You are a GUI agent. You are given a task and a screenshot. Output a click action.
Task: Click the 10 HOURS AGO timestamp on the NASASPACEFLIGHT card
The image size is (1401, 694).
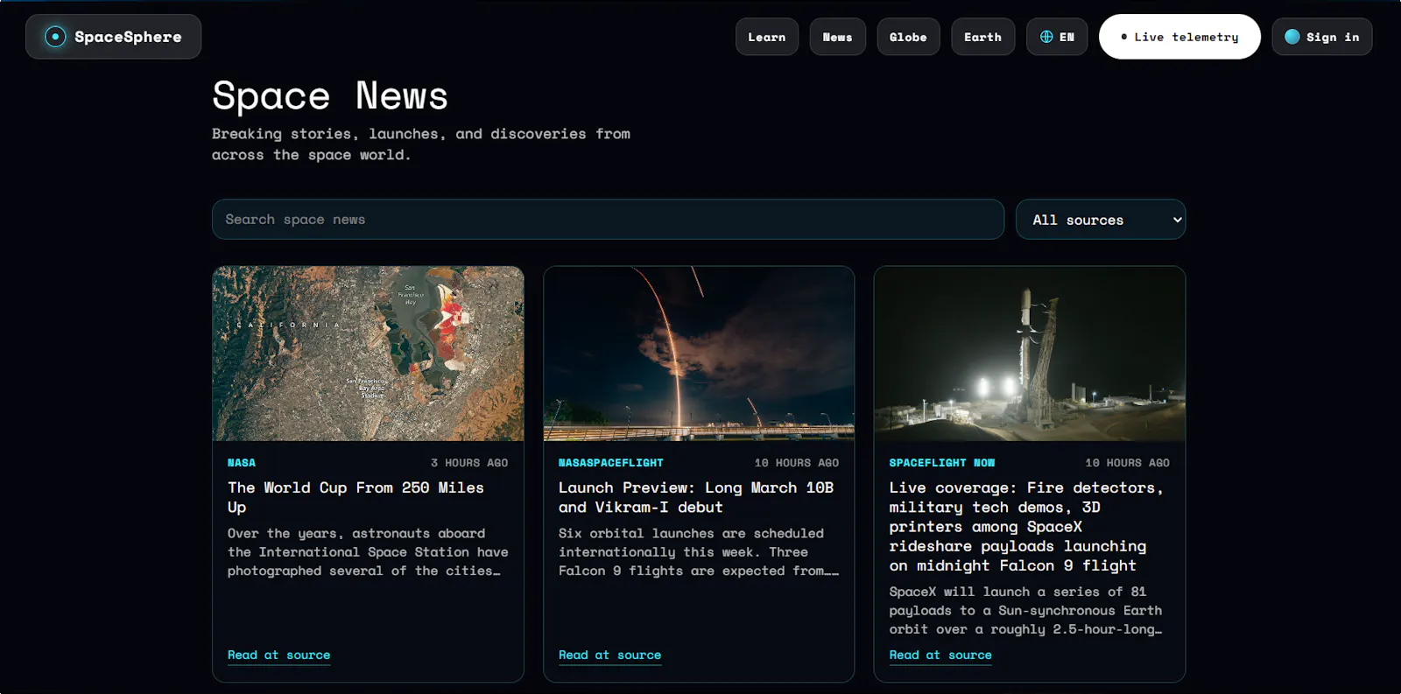[x=797, y=463]
